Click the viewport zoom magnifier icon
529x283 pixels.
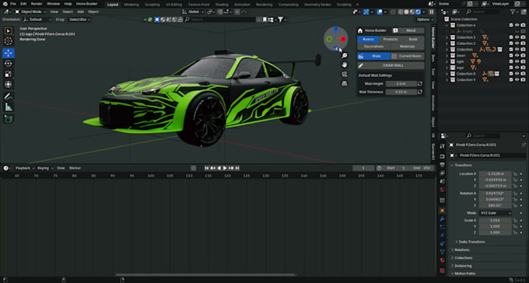[344, 56]
